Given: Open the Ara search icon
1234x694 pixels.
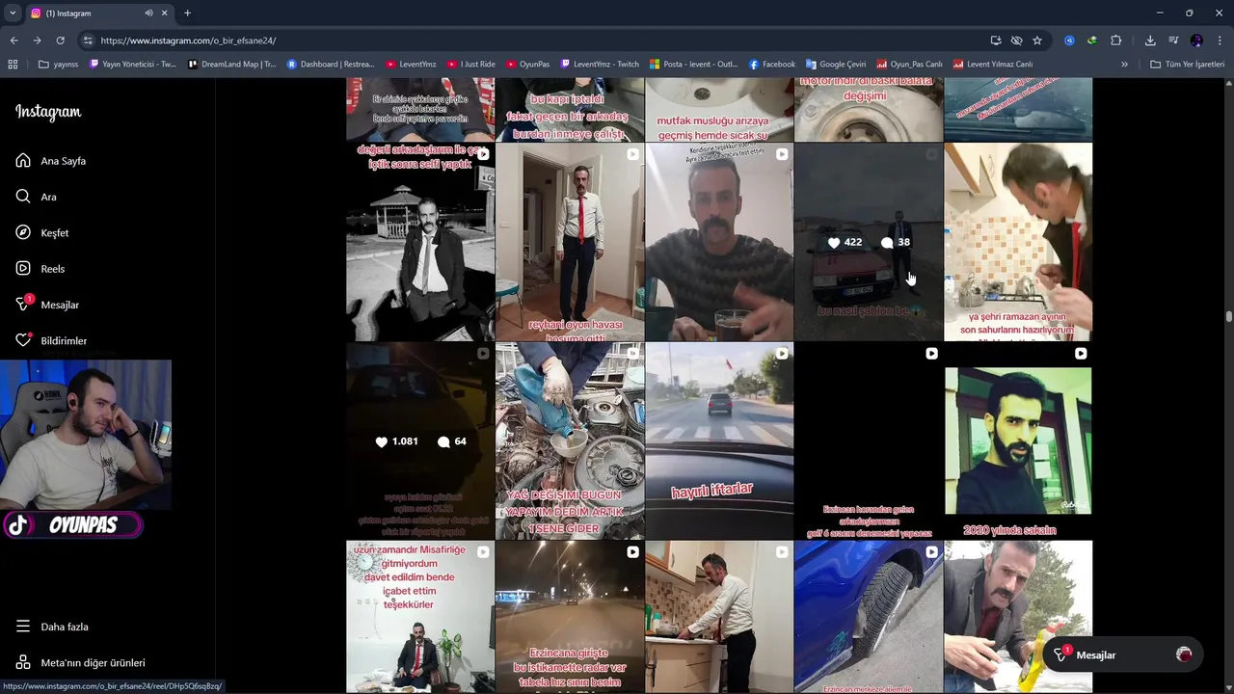Looking at the screenshot, I should tap(23, 197).
